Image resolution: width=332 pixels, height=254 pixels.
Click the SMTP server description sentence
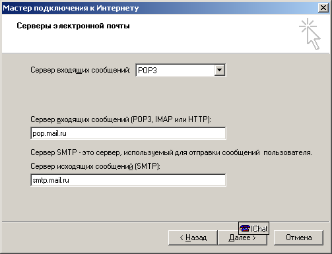point(171,152)
